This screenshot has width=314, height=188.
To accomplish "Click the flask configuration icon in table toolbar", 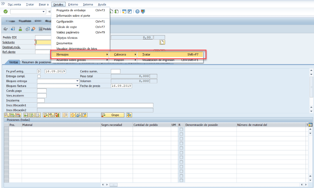I will (78, 115).
